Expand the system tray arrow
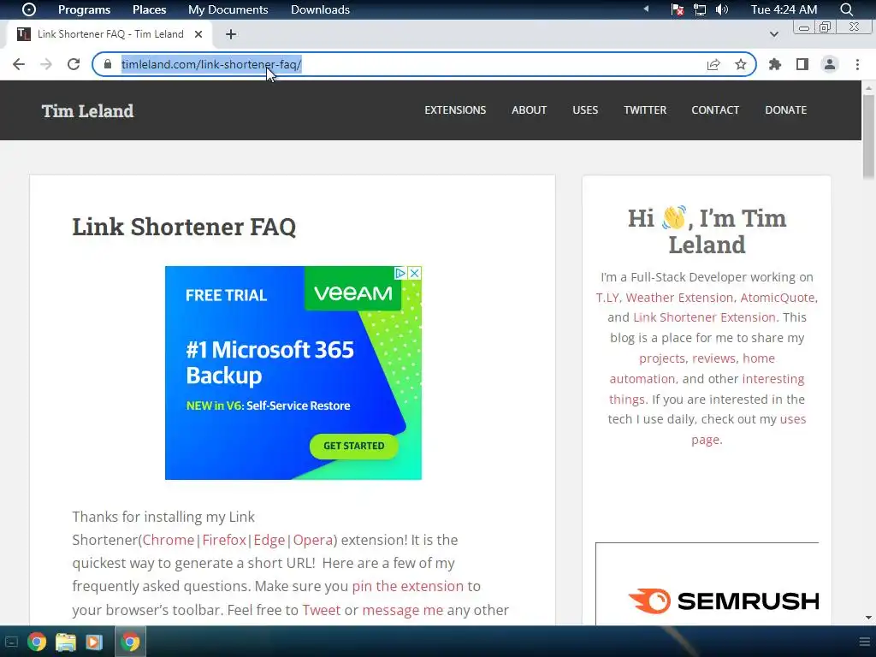 647,9
